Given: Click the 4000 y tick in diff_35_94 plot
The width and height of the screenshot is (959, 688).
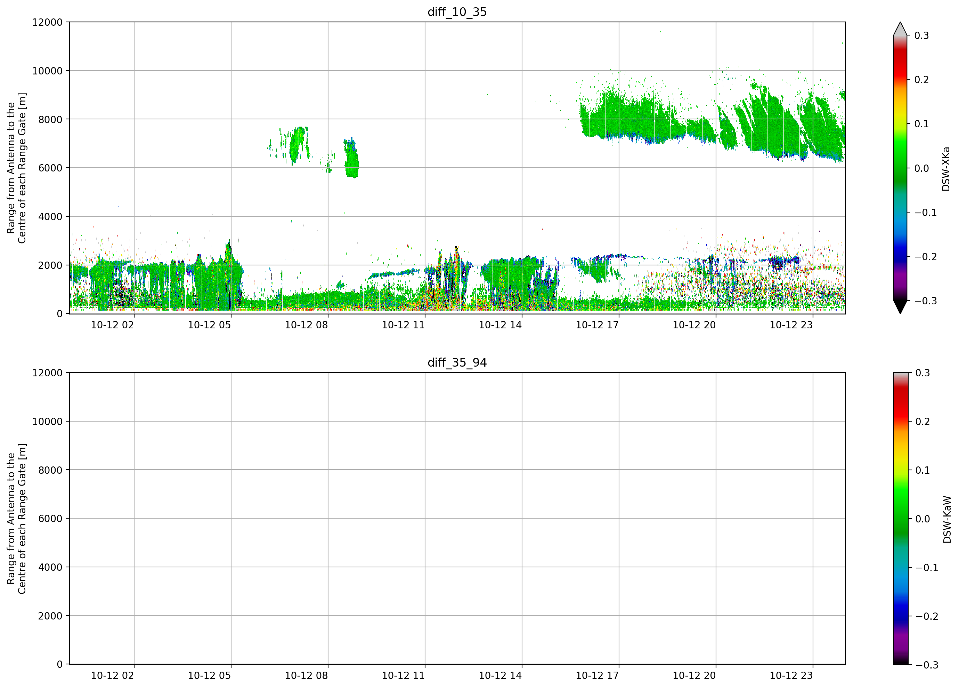Looking at the screenshot, I should 50,567.
